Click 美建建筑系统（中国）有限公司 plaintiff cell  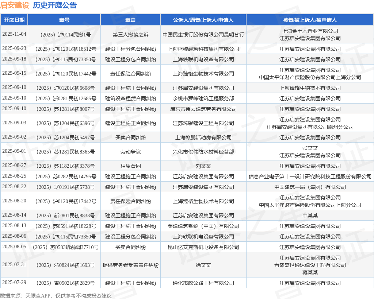point(203,226)
